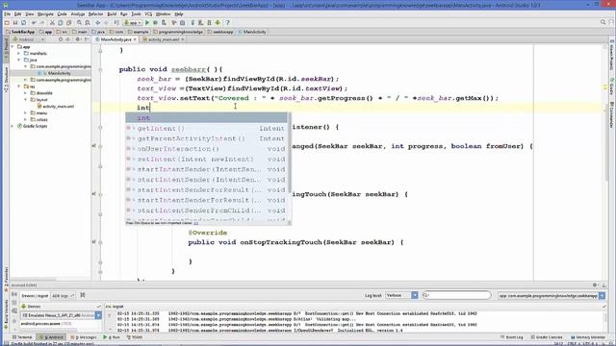Click the Undo toolbar icon
Screen dimensions: 616x346
(x=34, y=23)
